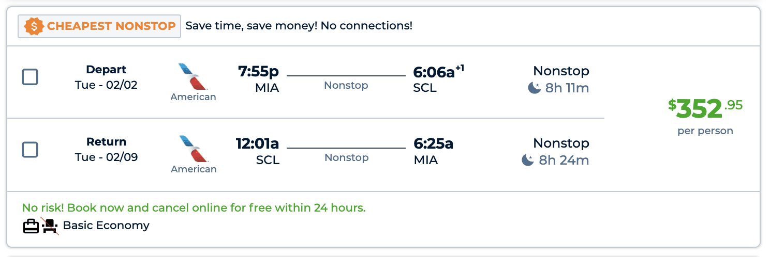Click the orange dollar badge icon

tap(34, 26)
